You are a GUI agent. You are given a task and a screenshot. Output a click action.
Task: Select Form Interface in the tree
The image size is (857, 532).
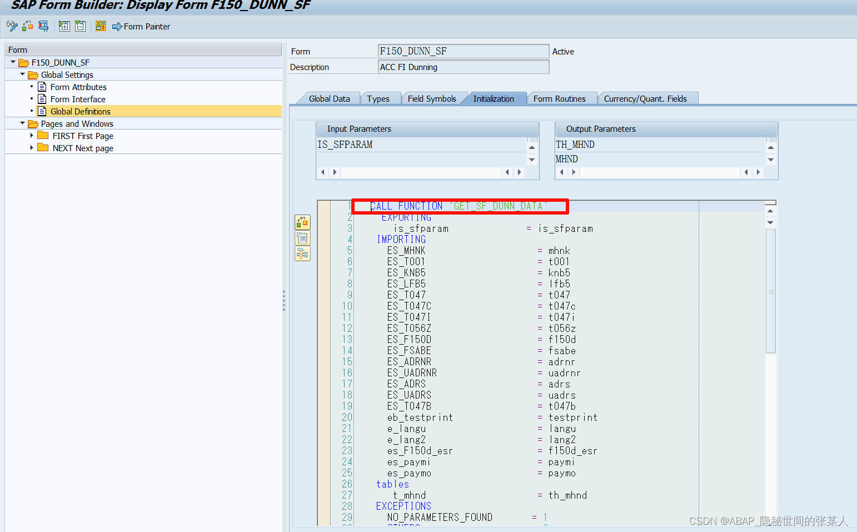click(x=78, y=99)
